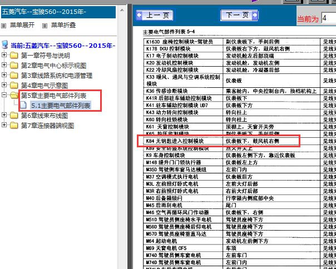The height and width of the screenshot is (269, 336).
Task: Click 菜单折叠 to collapse the menu
Action: [63, 25]
